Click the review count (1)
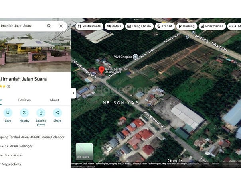The height and width of the screenshot is (178, 241). tap(8, 86)
